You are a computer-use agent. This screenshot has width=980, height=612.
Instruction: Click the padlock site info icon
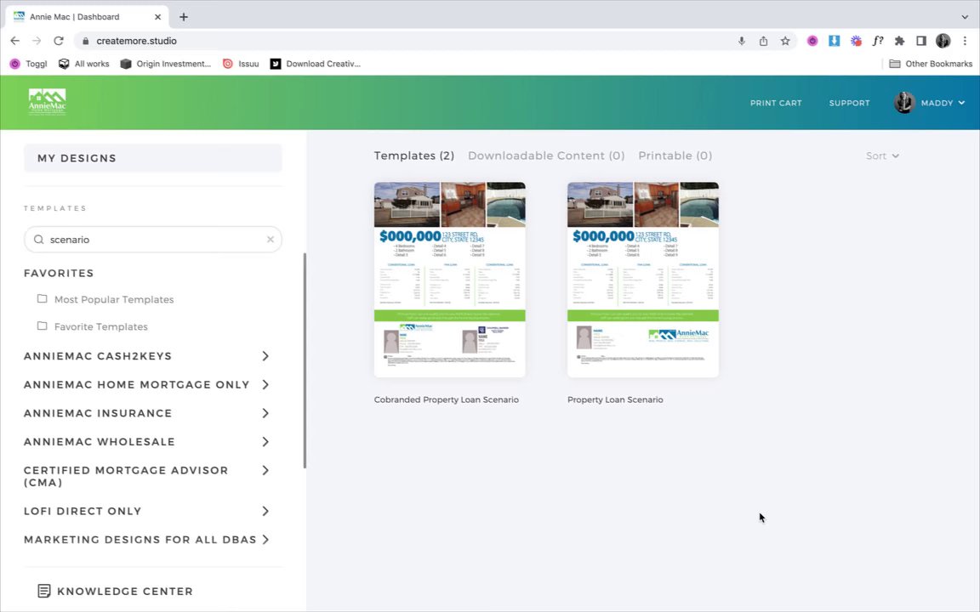coord(86,41)
